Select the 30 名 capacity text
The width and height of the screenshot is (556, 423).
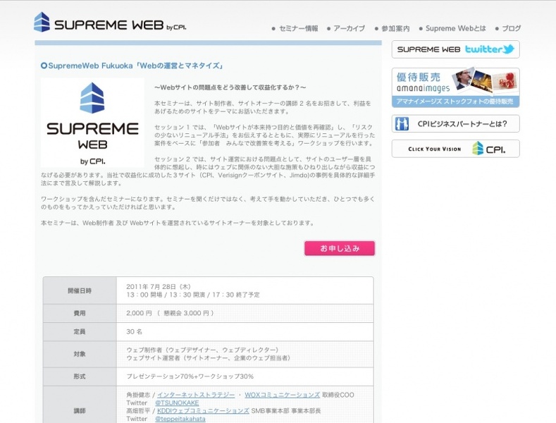[134, 332]
